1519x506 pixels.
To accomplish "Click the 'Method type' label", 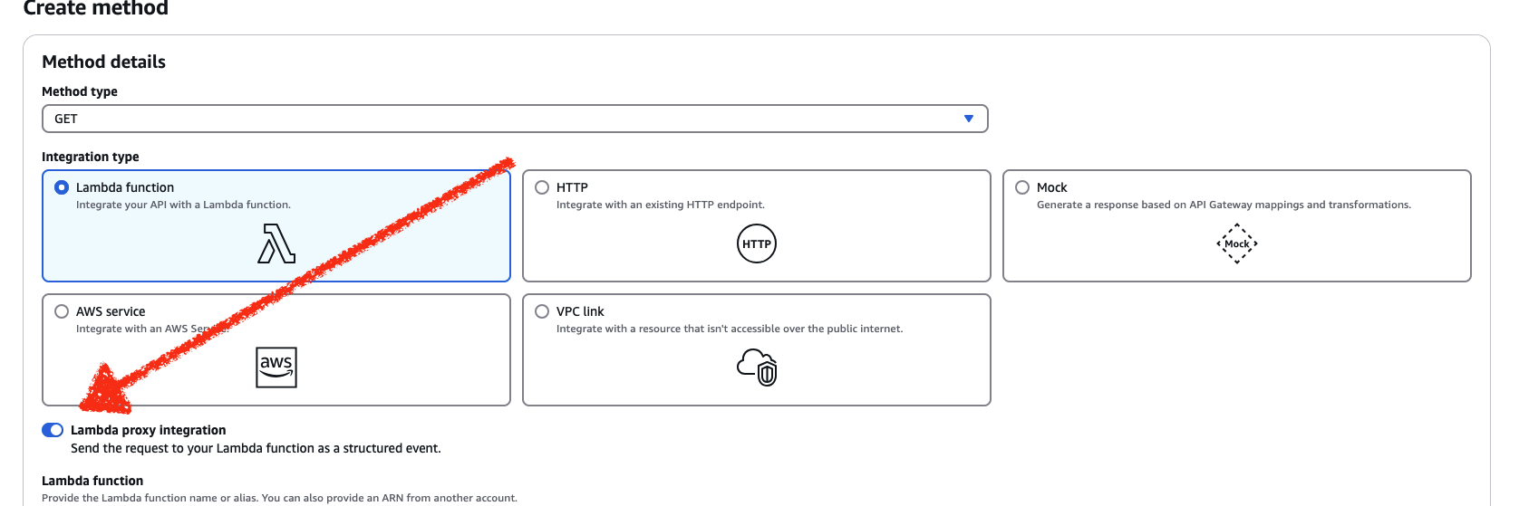I will click(x=80, y=91).
